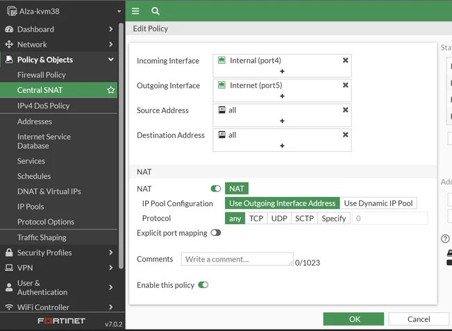Screen dimensions: 452x331
Task: Expand User & Authentication chevron
Action: click(x=110, y=287)
